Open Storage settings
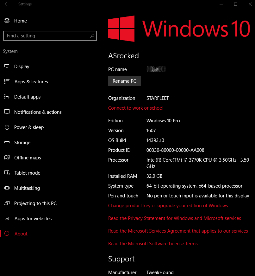Screen dimensions: 255x276 click(22, 143)
